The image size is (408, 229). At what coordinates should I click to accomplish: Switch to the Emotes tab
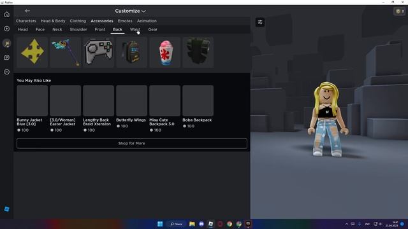coord(125,21)
